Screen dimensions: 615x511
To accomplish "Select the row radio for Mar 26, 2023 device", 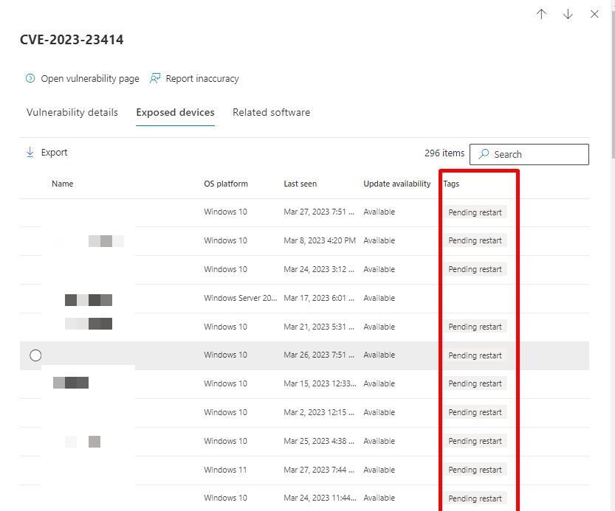I will click(x=35, y=355).
